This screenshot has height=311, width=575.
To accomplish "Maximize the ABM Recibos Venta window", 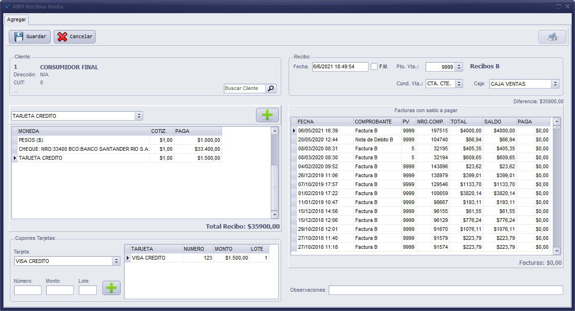I will tap(559, 7).
